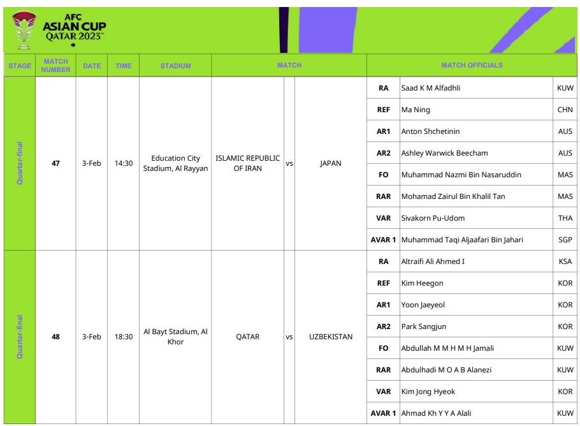Select the 18:30 time cell
The image size is (580, 426).
click(x=124, y=337)
